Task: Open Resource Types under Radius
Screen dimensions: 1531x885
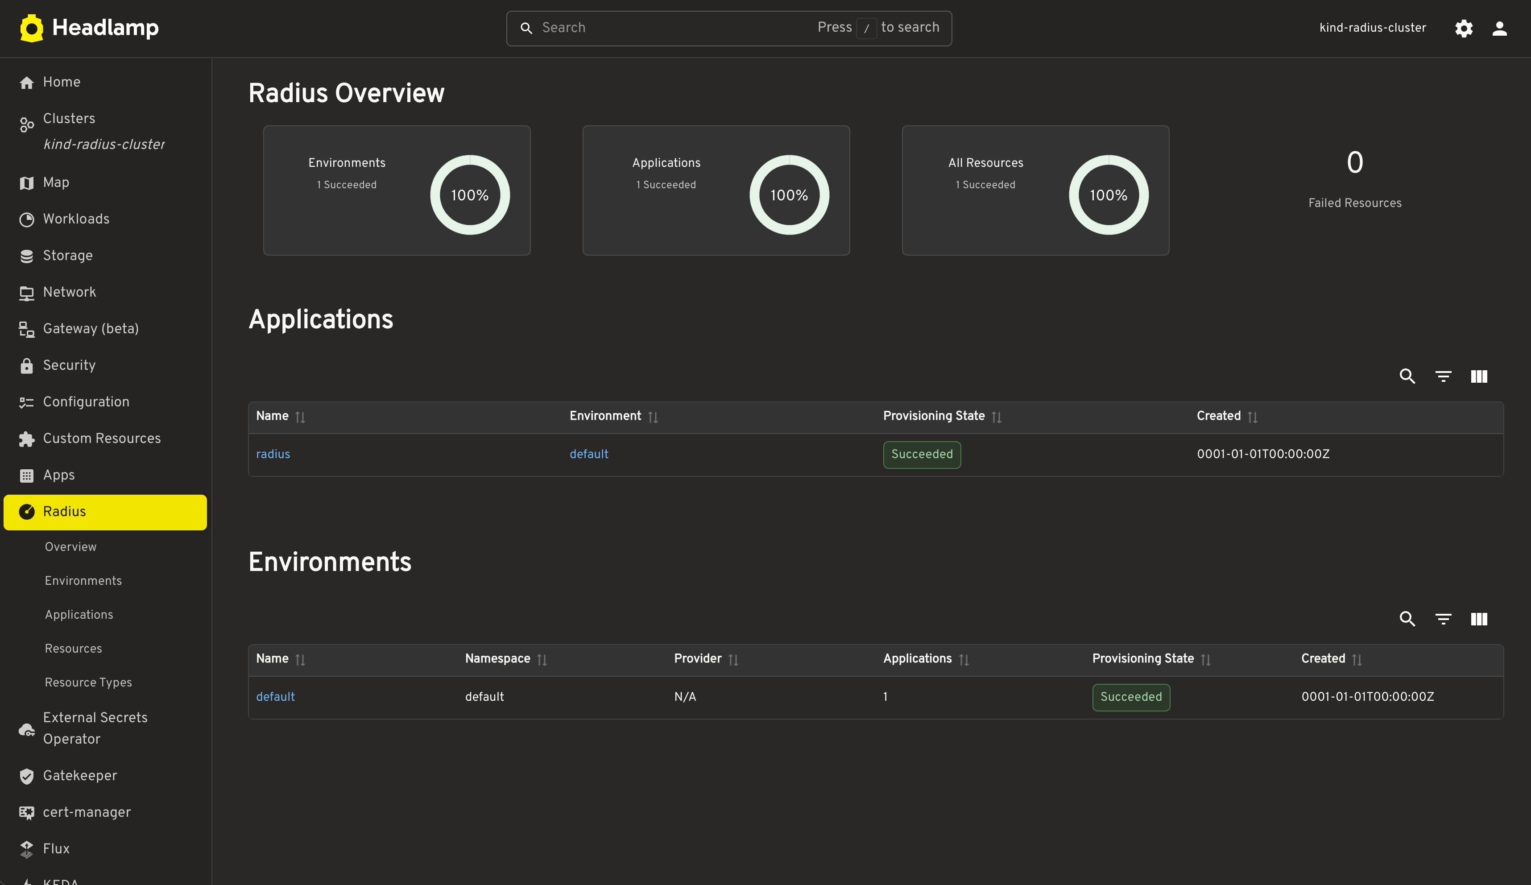Action: [88, 682]
